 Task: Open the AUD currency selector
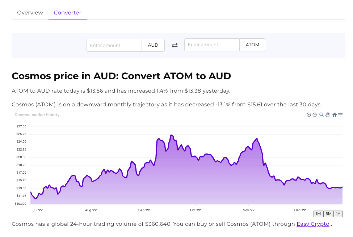[x=153, y=45]
